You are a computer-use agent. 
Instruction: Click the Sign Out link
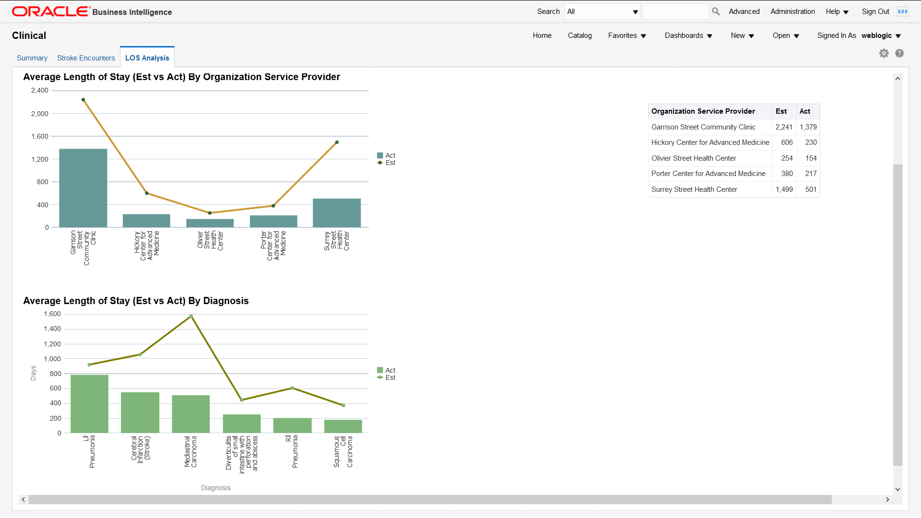875,11
